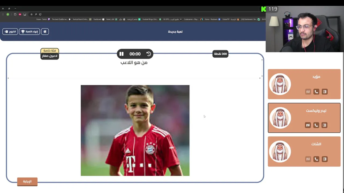Use phone lifeline on الشات card
The image size is (344, 193).
click(x=316, y=159)
